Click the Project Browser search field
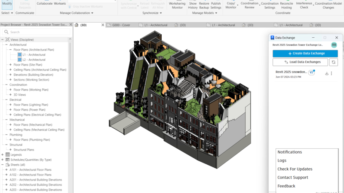The width and height of the screenshot is (344, 193). click(x=37, y=32)
